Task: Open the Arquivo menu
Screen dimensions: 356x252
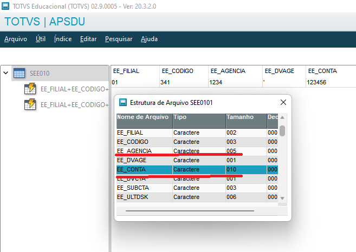Action: click(x=16, y=39)
